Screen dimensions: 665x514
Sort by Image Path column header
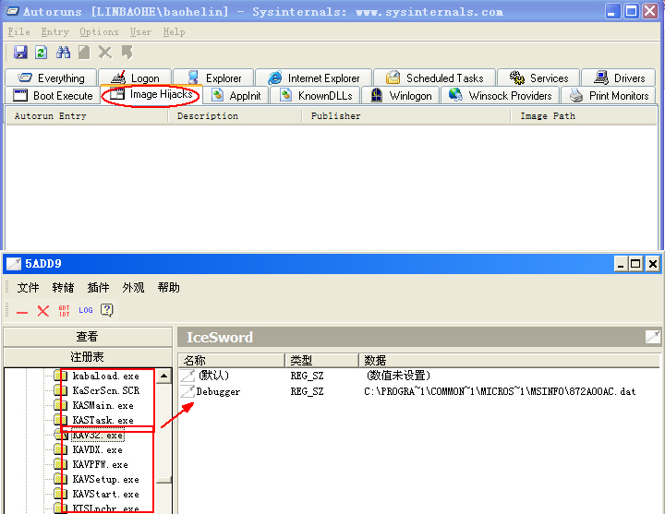click(x=584, y=115)
